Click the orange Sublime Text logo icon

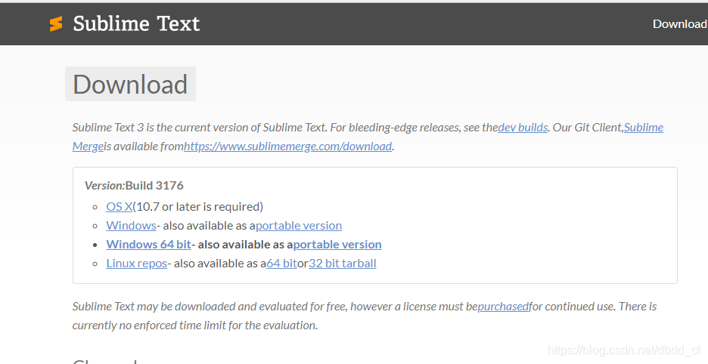[x=56, y=24]
